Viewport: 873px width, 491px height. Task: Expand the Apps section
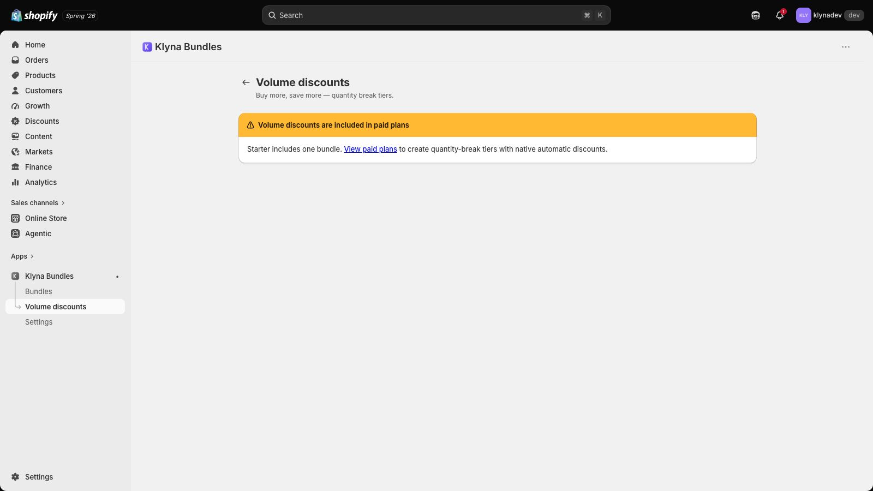pos(22,256)
